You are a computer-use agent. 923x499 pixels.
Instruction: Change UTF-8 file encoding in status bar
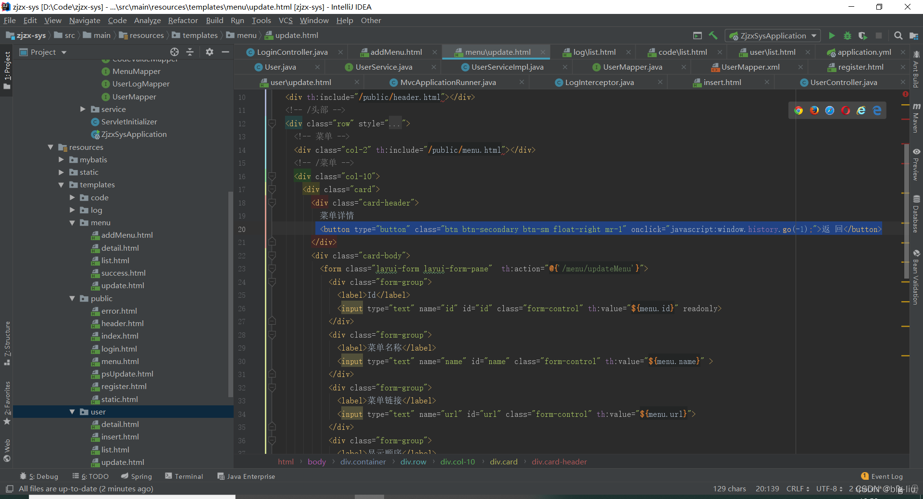[829, 489]
